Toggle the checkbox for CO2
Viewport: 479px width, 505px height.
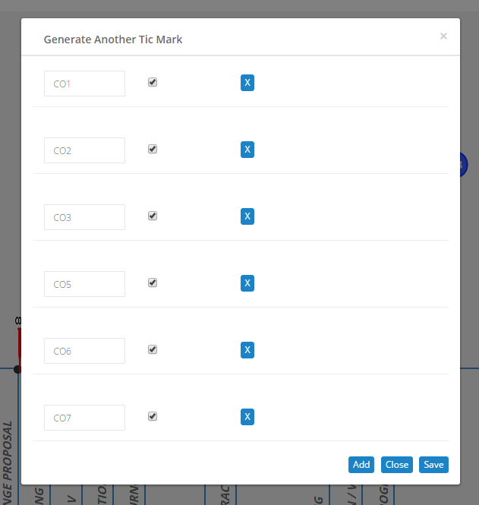pos(153,149)
